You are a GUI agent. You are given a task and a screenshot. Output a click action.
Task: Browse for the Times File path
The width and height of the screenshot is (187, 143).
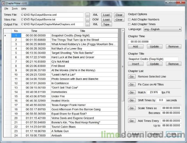[88, 15]
